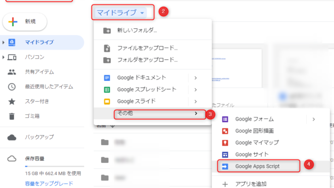Screen dimensions: 334x188
Task: Expand the Google ドキュメント submenu arrow
Action: point(196,78)
